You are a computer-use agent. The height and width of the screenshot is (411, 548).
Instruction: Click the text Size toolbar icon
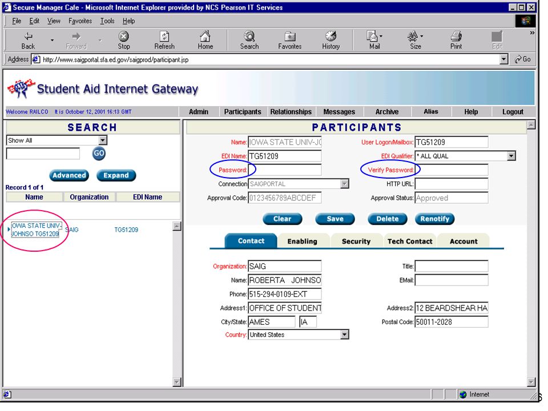(x=413, y=40)
